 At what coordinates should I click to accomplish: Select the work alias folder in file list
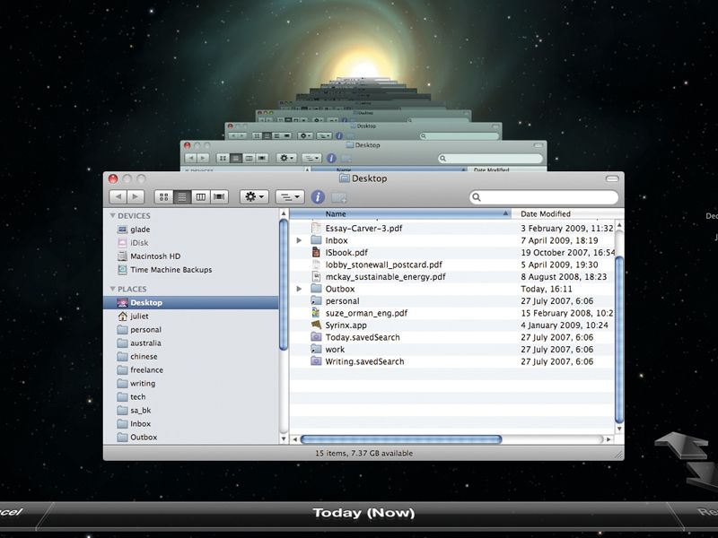click(x=335, y=349)
